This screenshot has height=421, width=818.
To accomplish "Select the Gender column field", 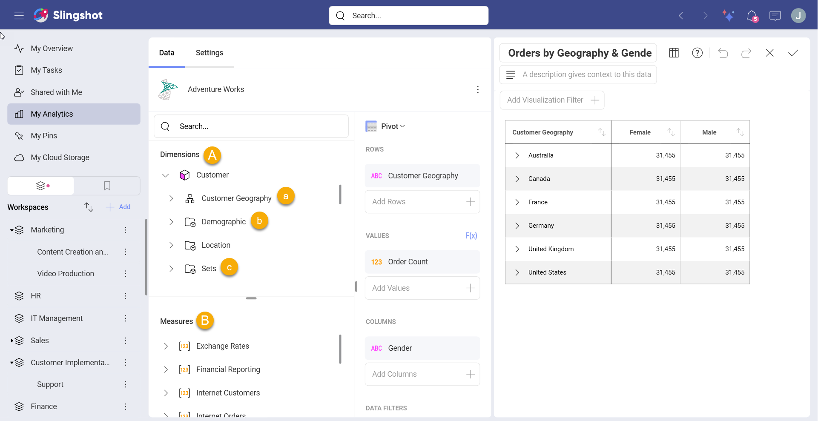I will (x=422, y=348).
